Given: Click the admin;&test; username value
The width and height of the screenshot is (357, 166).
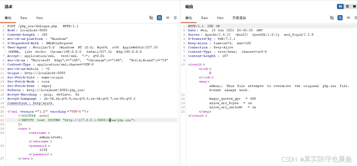Looking at the screenshot, I should [51, 137].
